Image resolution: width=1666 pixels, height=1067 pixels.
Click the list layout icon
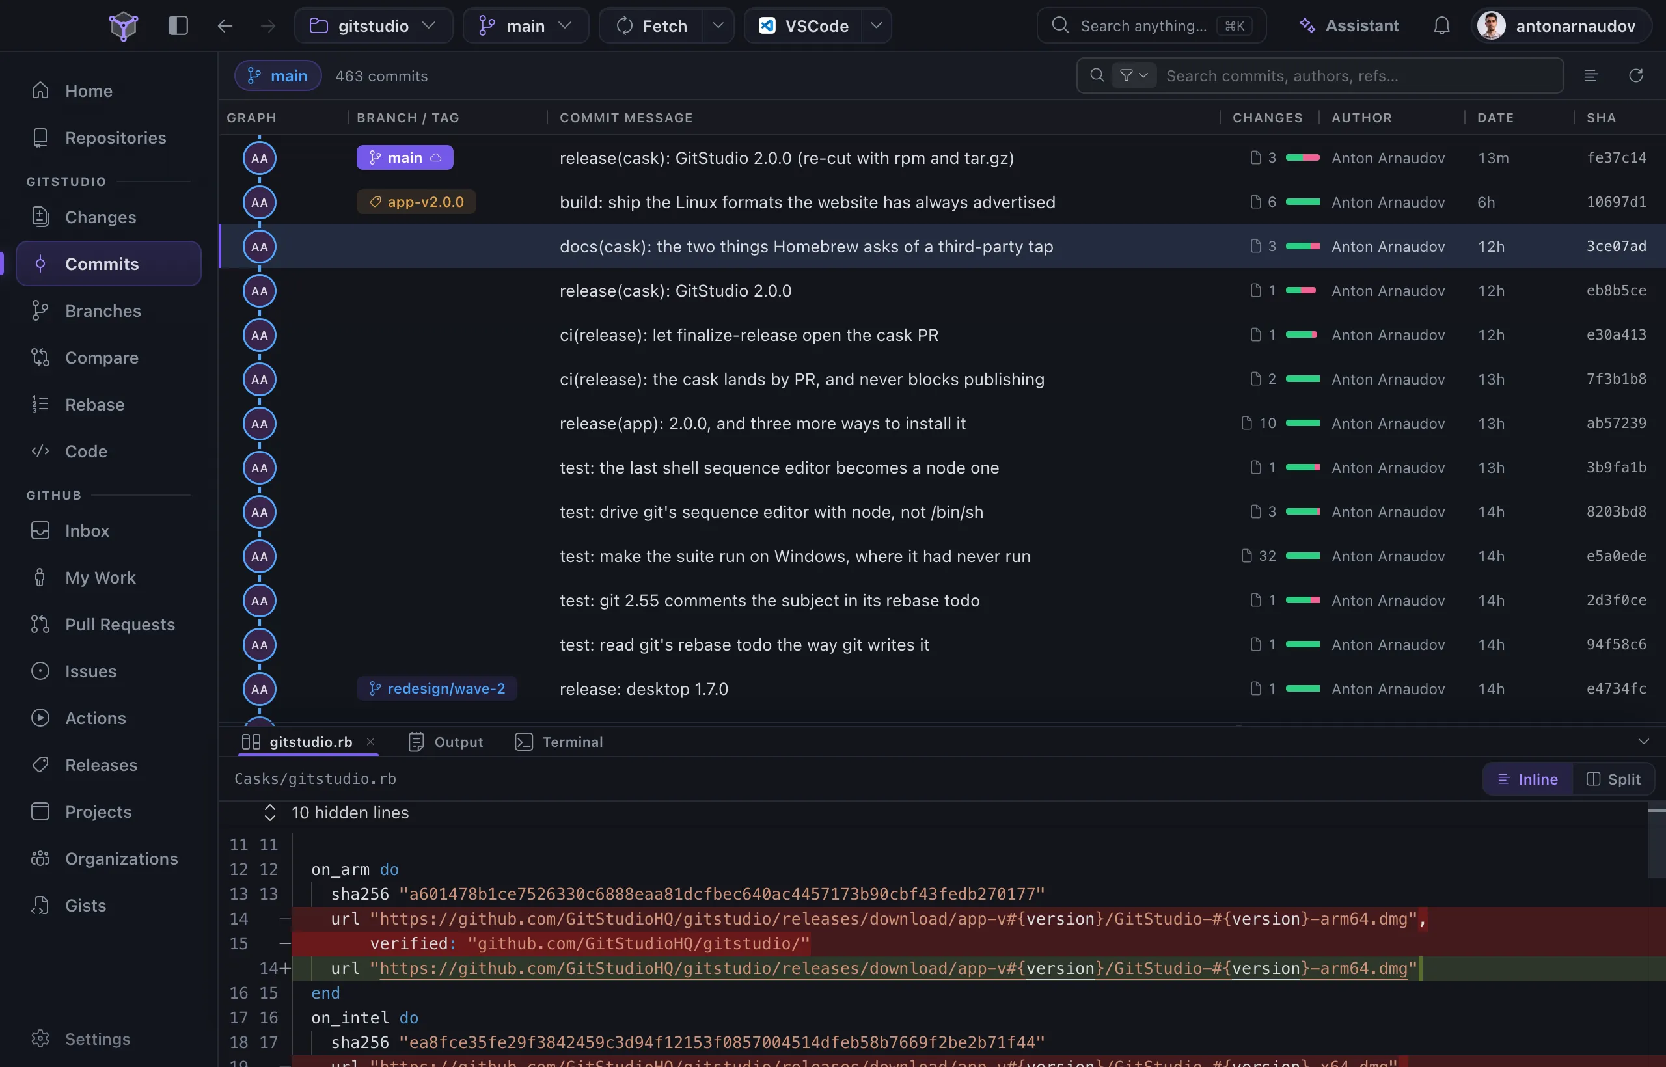(x=1591, y=75)
